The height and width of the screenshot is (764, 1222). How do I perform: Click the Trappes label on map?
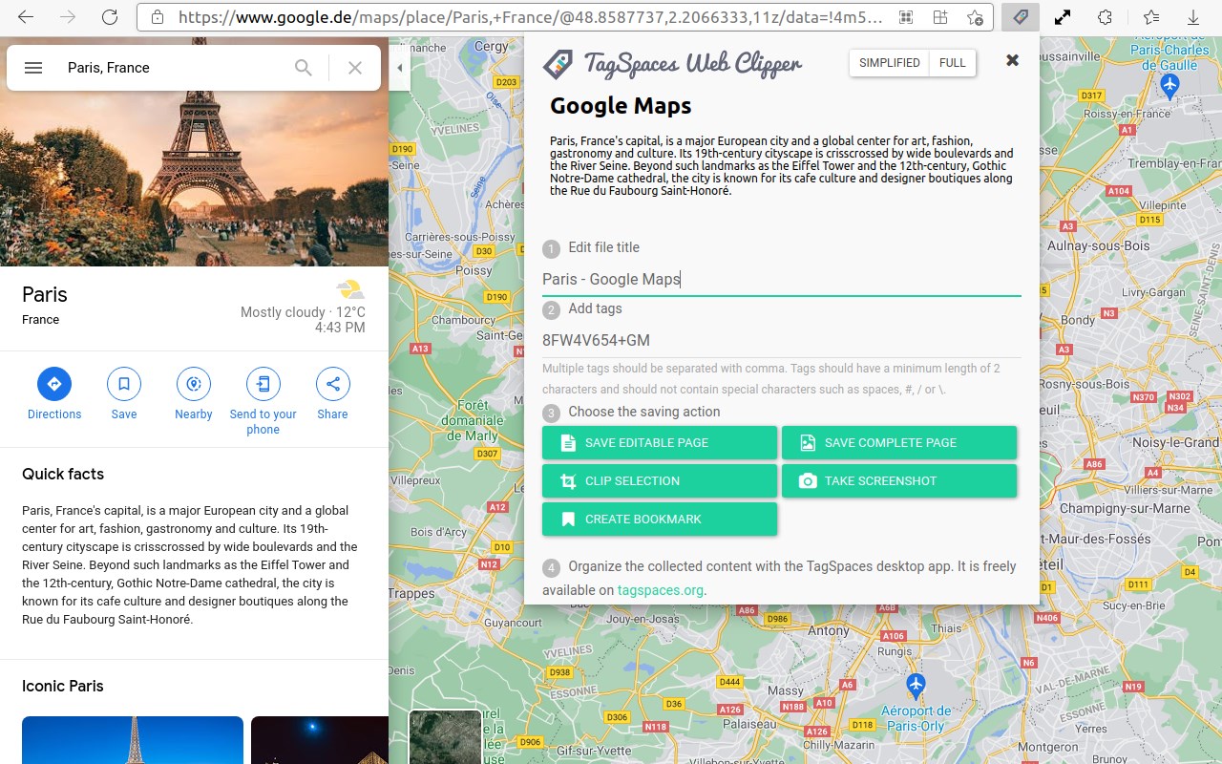[411, 593]
